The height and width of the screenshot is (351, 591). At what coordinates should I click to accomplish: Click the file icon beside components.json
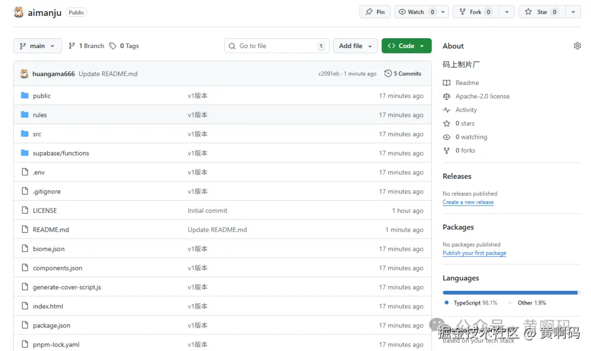(25, 268)
